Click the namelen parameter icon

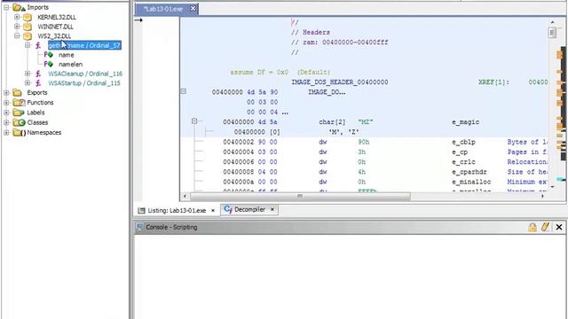point(48,65)
